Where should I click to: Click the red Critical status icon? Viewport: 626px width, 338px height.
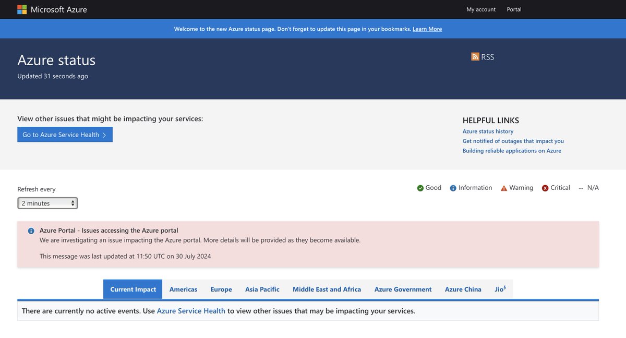tap(545, 188)
